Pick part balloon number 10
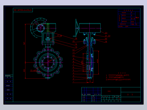Screen dimensions: 147x110 click(73, 56)
